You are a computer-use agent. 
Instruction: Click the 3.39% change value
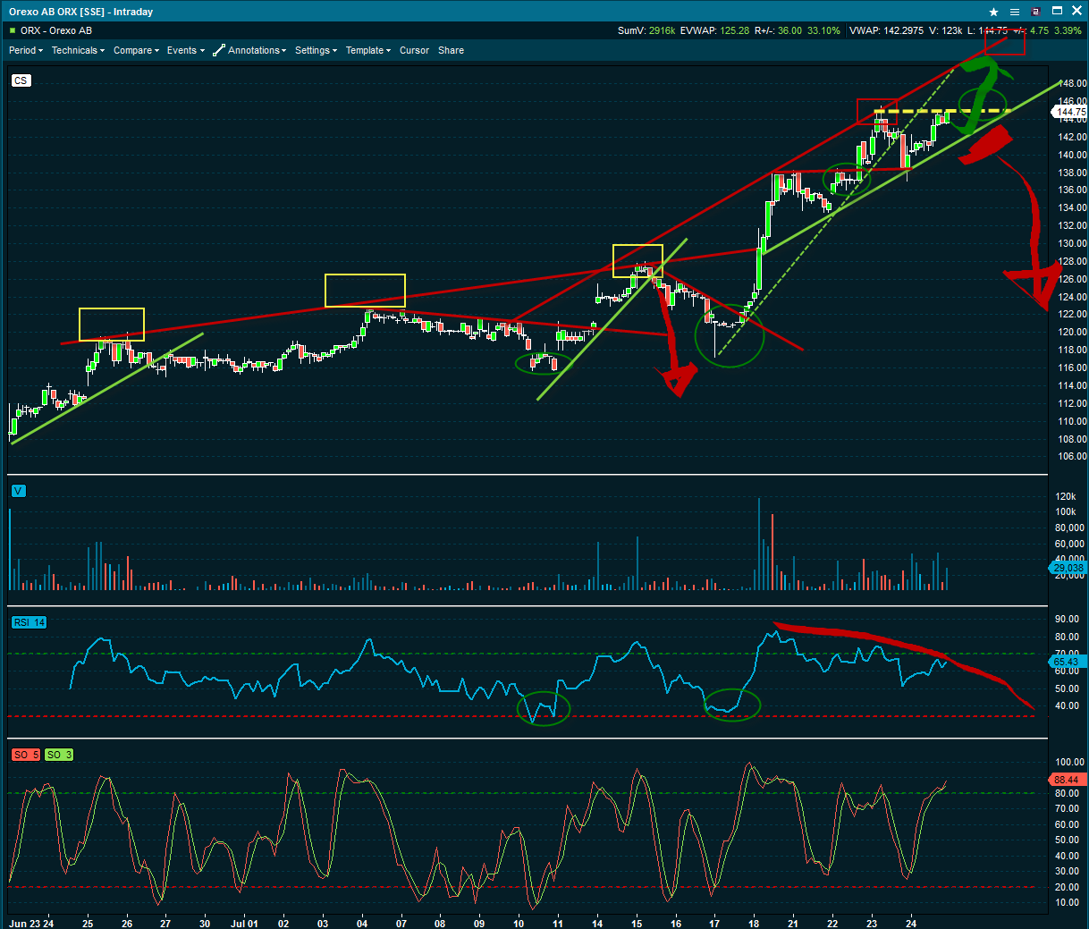1068,31
